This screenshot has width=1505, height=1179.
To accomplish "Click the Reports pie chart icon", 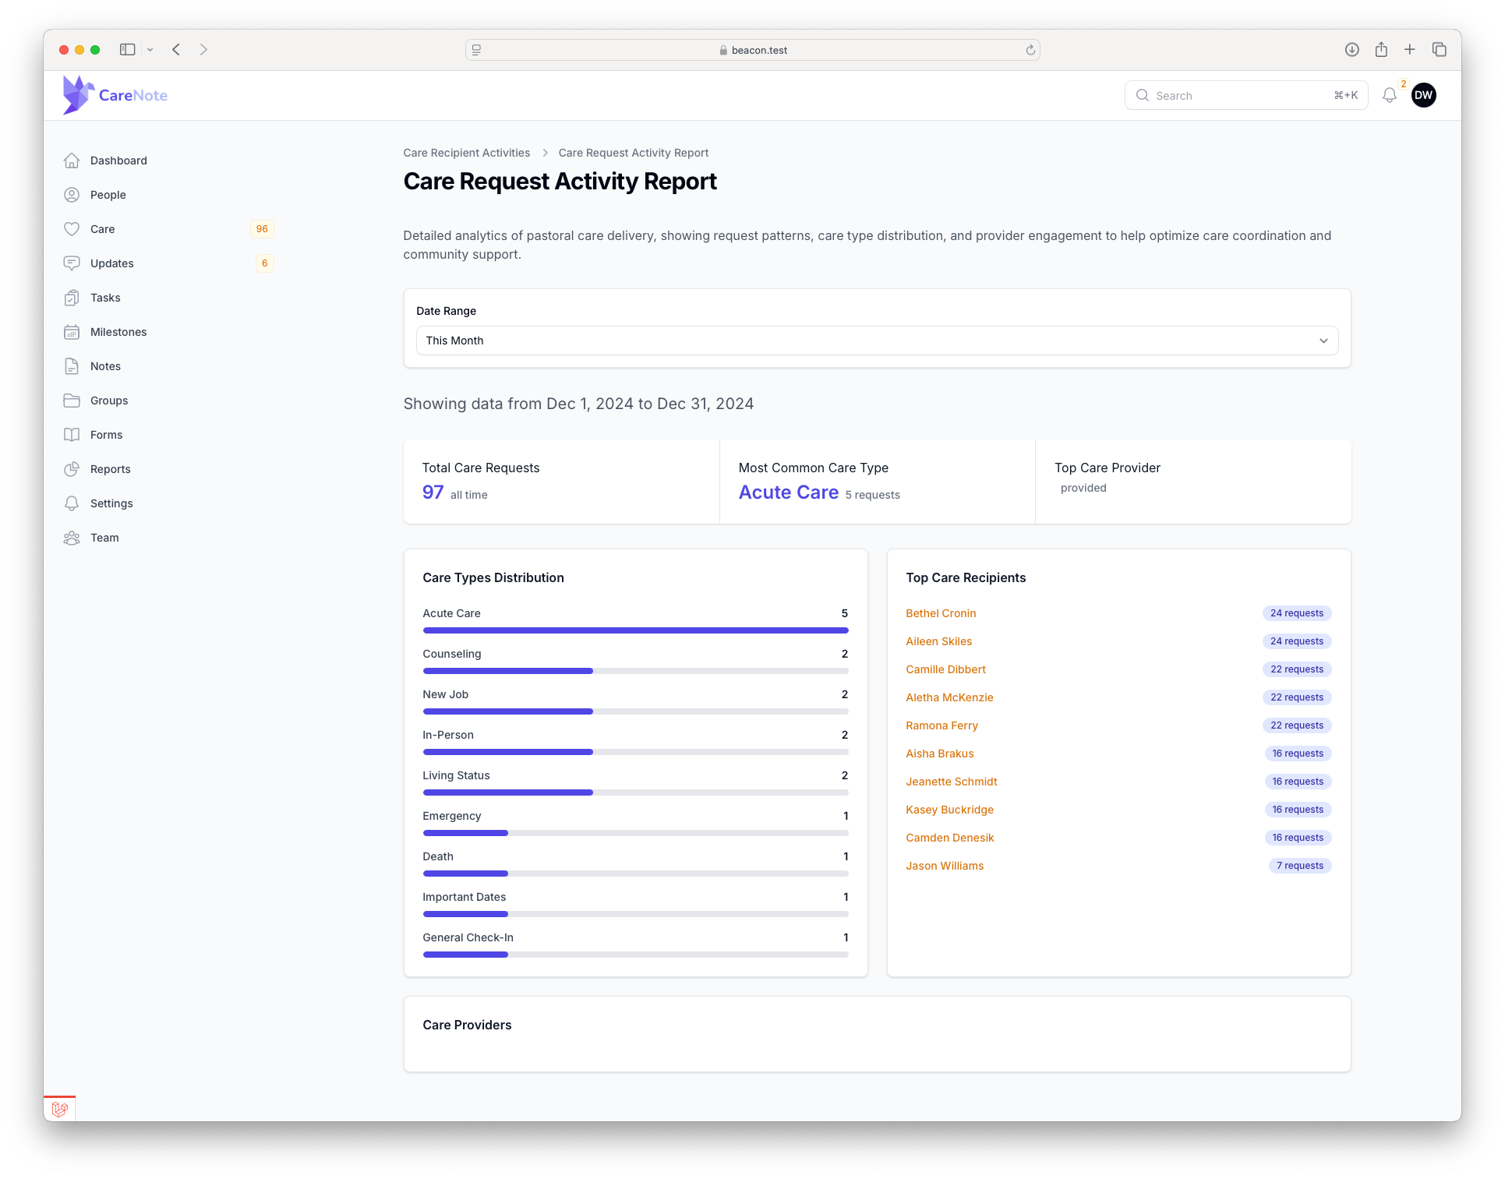I will click(x=72, y=469).
